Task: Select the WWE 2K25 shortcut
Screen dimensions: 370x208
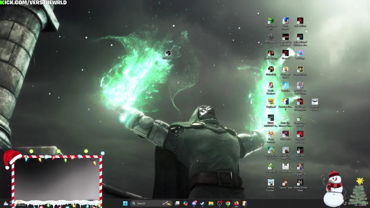Action: 286,136
